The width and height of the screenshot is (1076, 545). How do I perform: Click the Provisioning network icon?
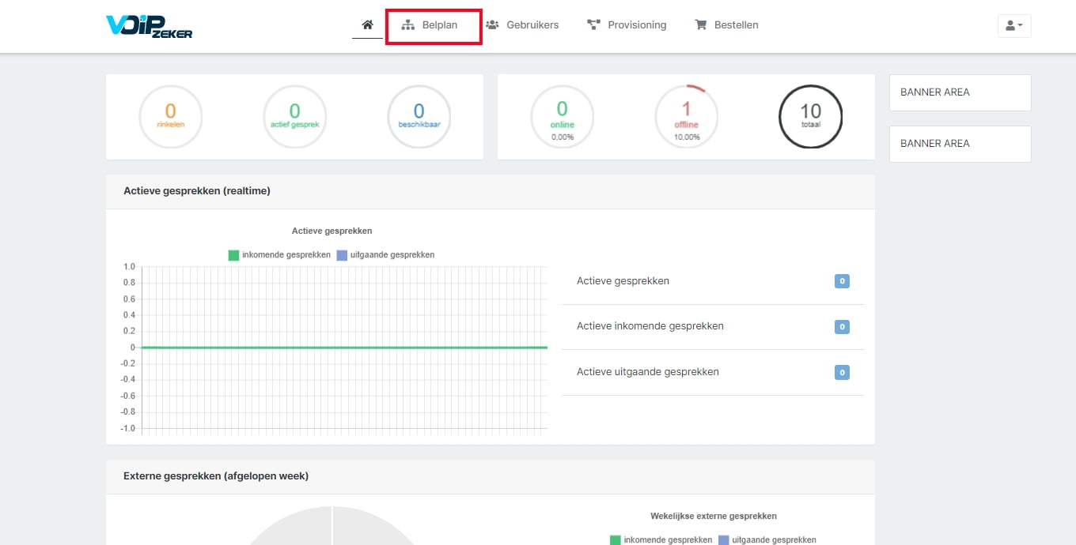click(593, 25)
